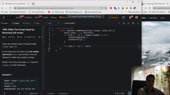Go to previous problem arrow
170x95 pixels.
click(26, 93)
